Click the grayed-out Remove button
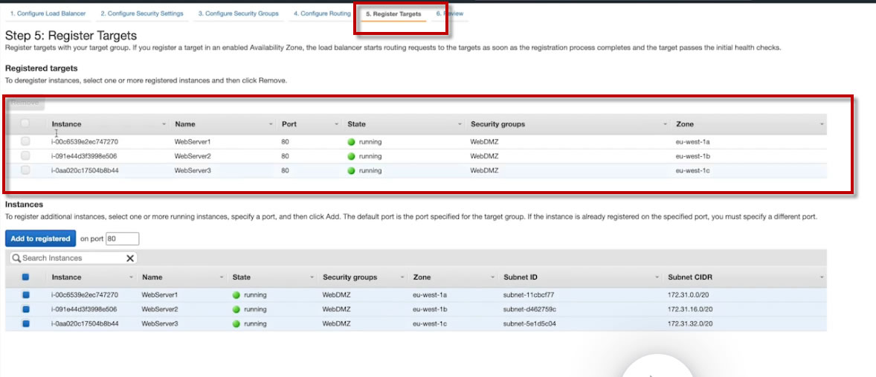This screenshot has width=876, height=377. click(25, 103)
